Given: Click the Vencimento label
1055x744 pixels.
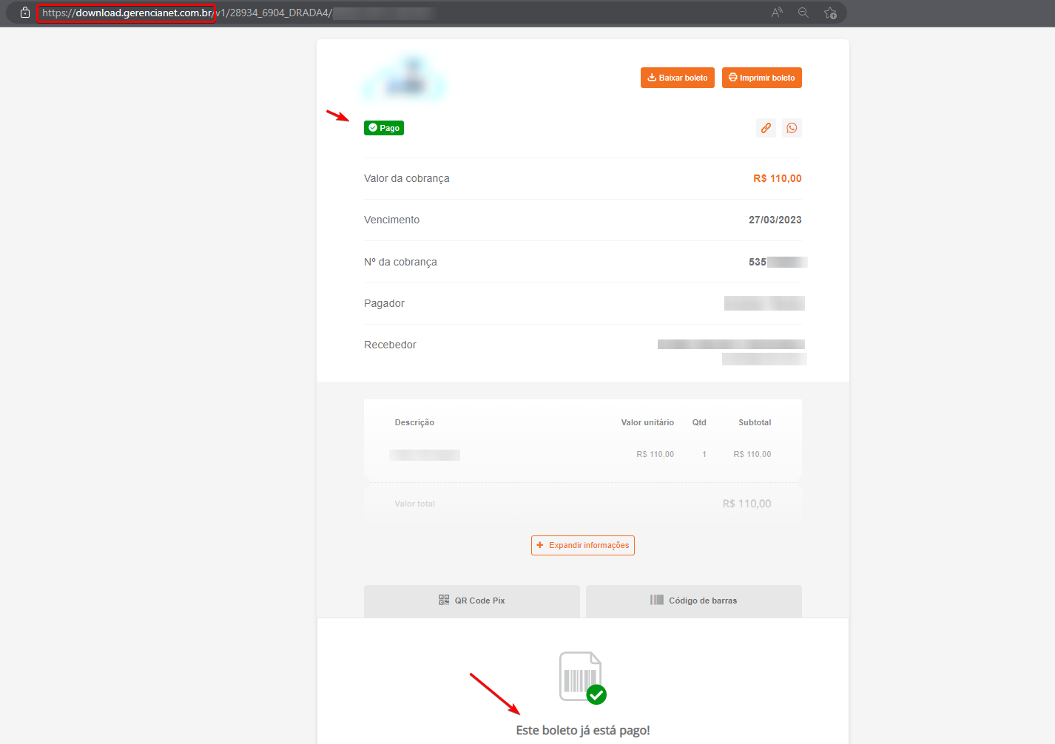Looking at the screenshot, I should tap(392, 220).
